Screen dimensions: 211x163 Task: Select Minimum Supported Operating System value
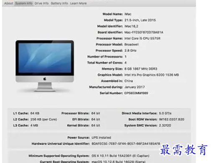(x=120, y=156)
